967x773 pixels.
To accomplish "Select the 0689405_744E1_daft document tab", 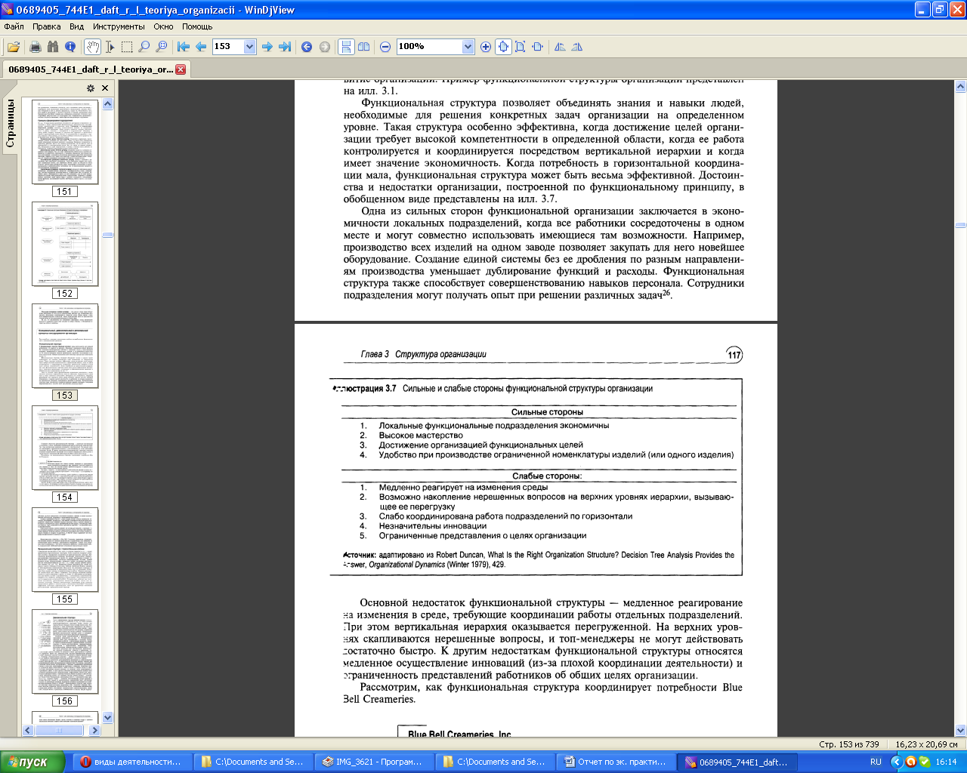I will (91, 69).
